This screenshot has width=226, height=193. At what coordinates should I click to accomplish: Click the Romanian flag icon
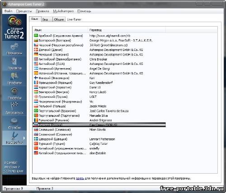point(36,120)
